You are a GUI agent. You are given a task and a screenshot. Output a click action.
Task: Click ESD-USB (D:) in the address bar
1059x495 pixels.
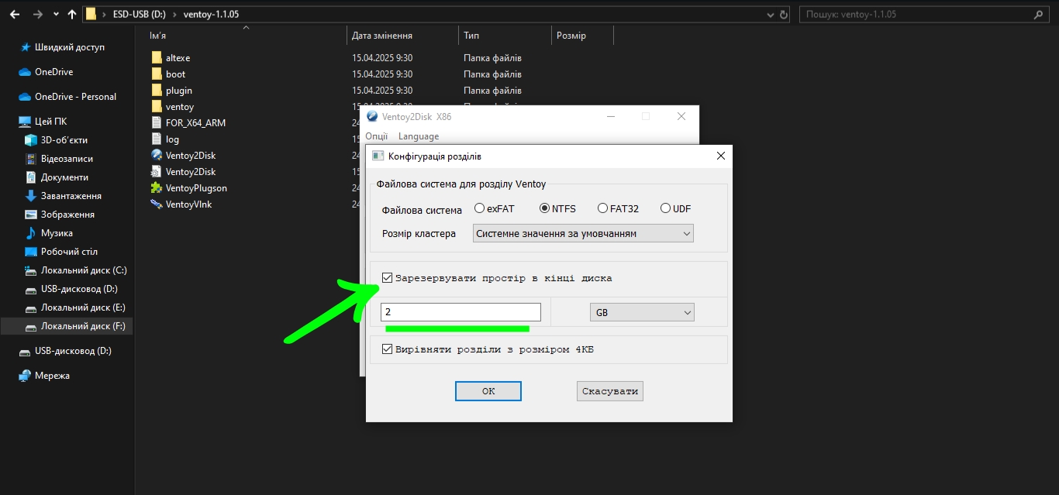coord(141,14)
